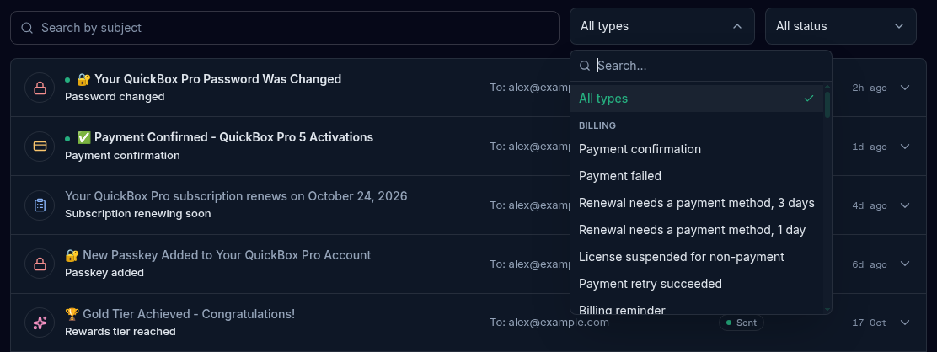Select Renewal needs a payment method, 3 days
This screenshot has height=352, width=937.
click(x=697, y=203)
